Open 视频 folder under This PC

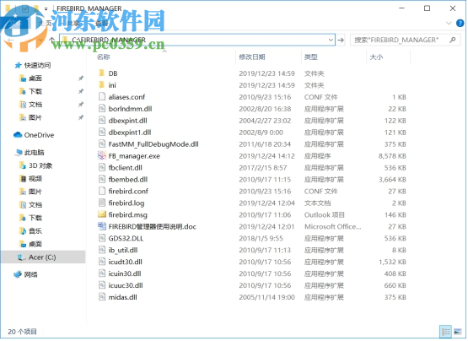35,179
